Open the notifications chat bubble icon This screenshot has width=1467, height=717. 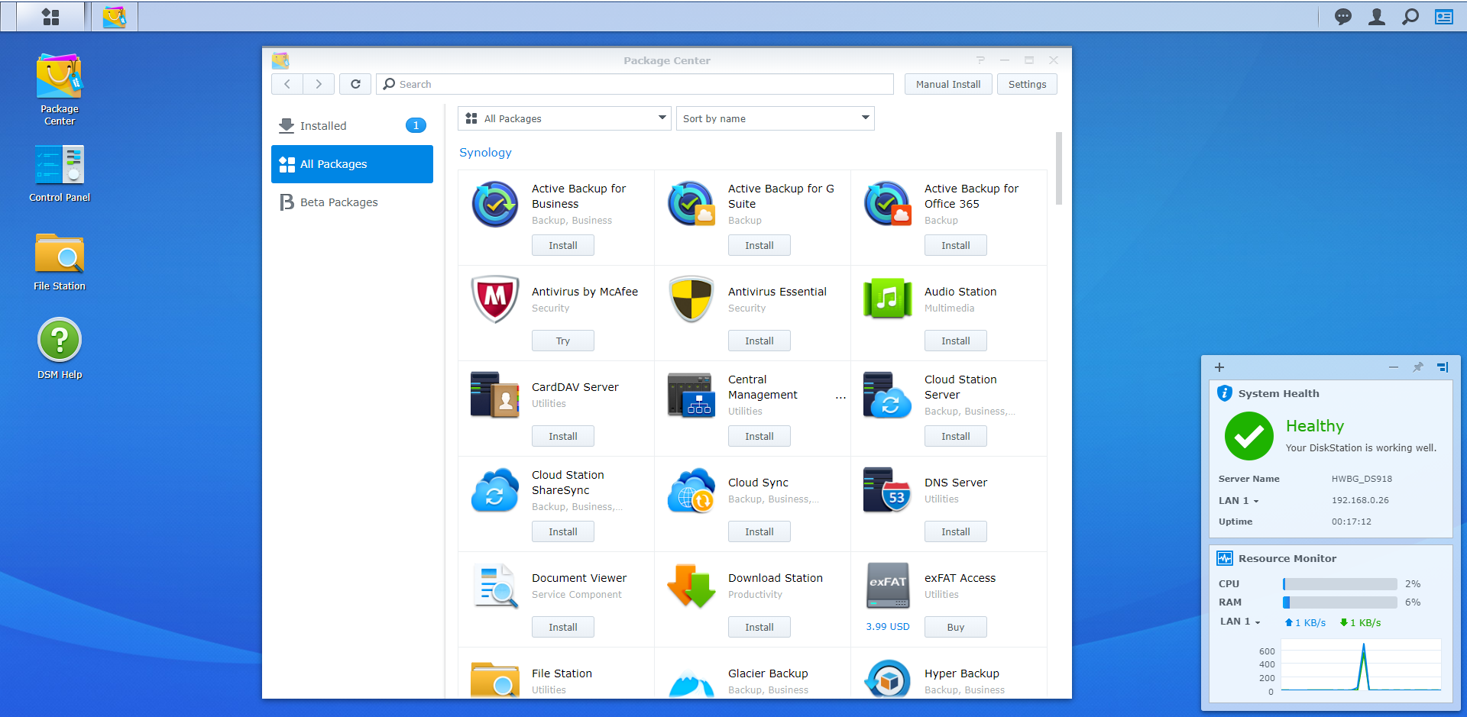coord(1342,17)
